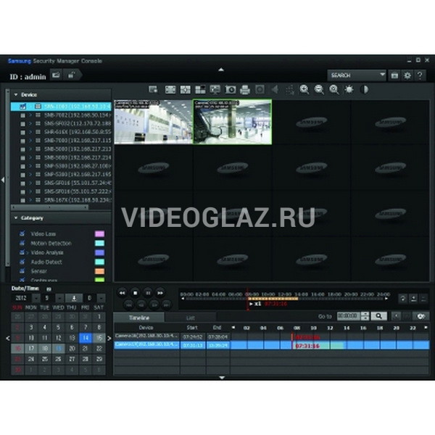Image resolution: width=435 pixels, height=435 pixels.
Task: Collapse the left side panel arrow
Action: pyautogui.click(x=3, y=180)
